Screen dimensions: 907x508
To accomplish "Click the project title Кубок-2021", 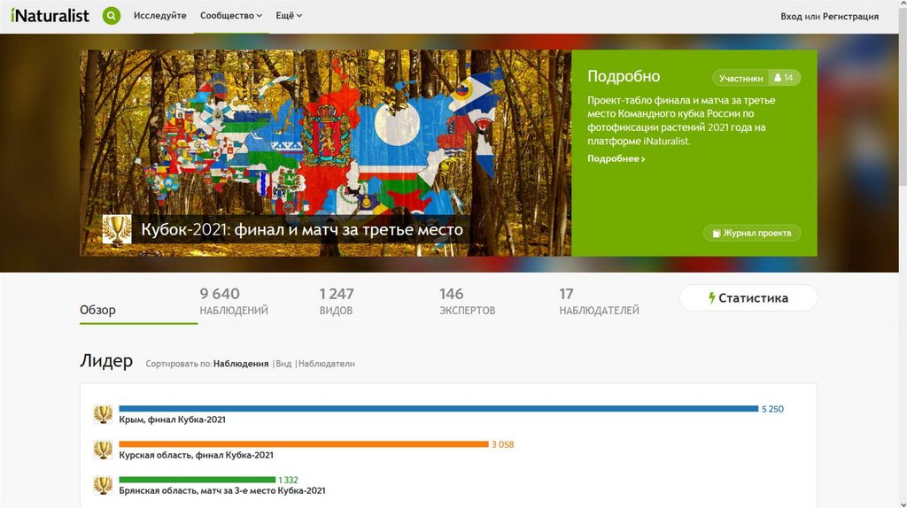I will click(302, 229).
